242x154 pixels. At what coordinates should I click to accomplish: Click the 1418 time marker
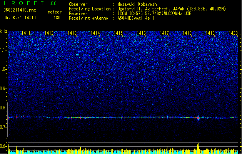pyautogui.click(x=187, y=33)
